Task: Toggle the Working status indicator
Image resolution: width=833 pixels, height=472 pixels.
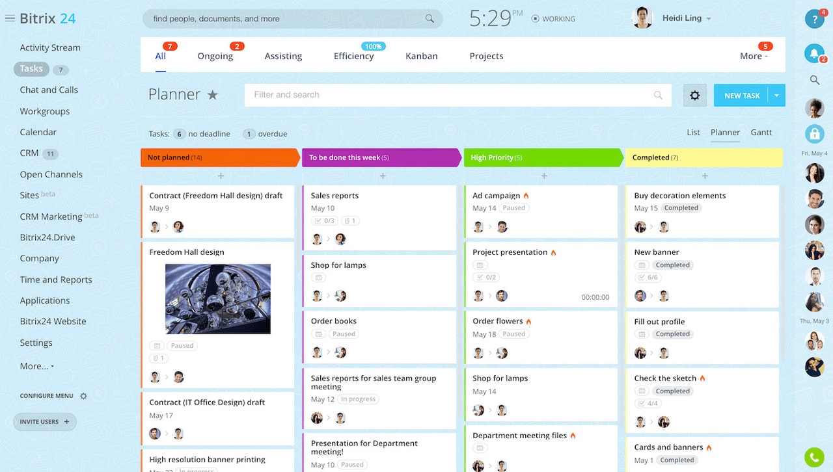Action: click(x=553, y=19)
